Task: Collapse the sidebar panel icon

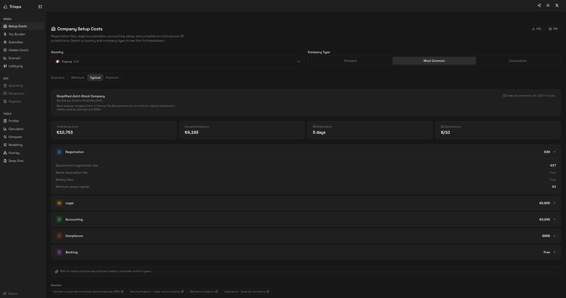Action: (x=40, y=7)
